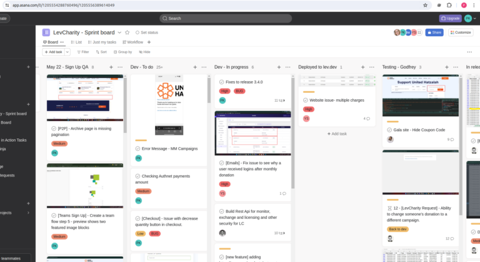Open the Sort options
The image size is (480, 262).
[101, 52]
